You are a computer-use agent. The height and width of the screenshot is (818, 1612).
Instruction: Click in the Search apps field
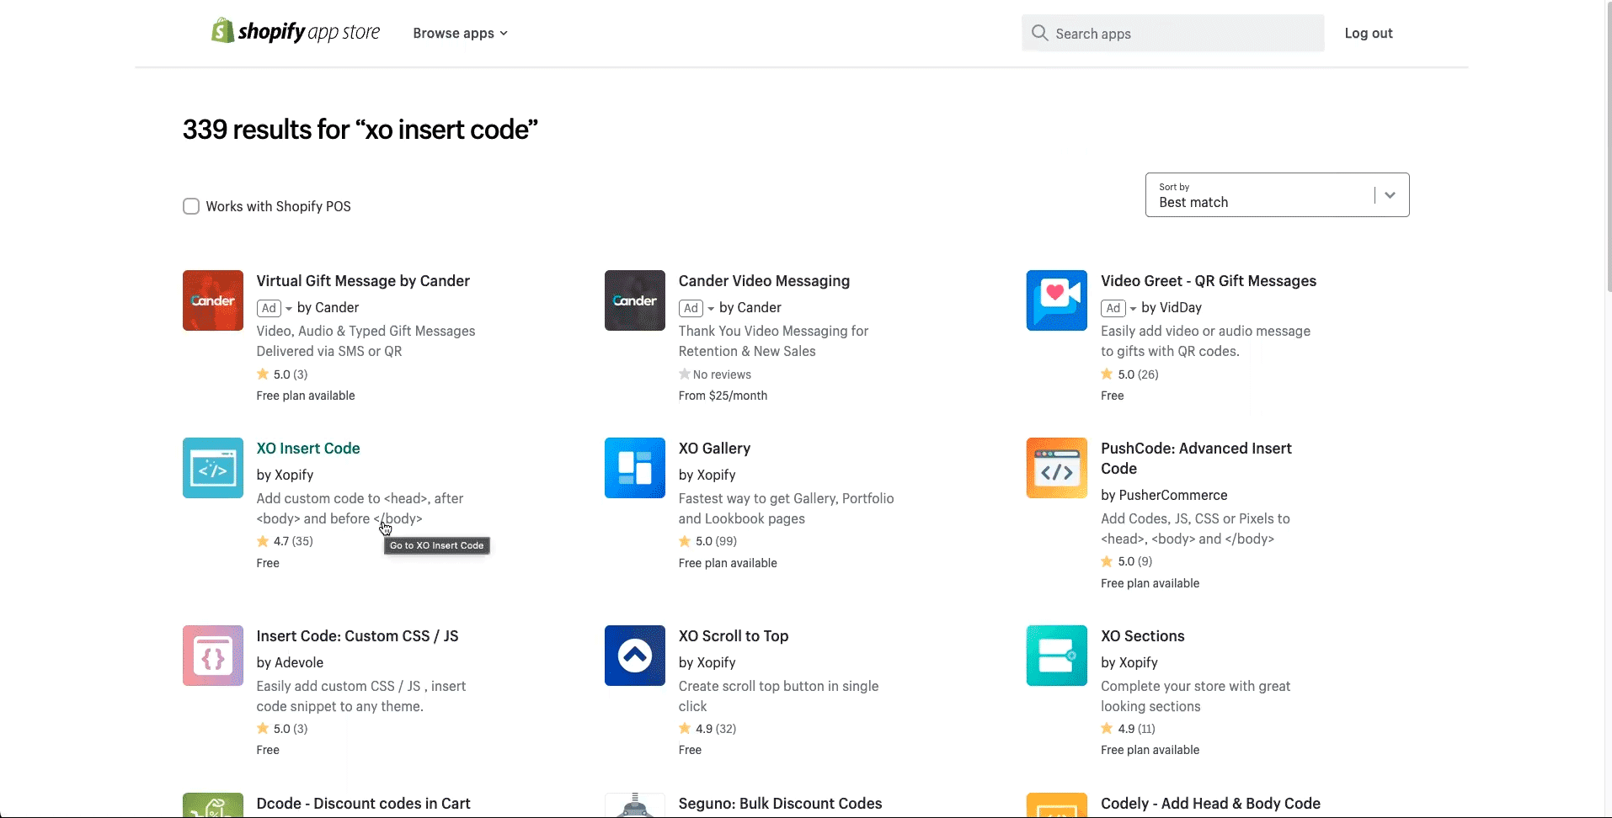(x=1172, y=33)
